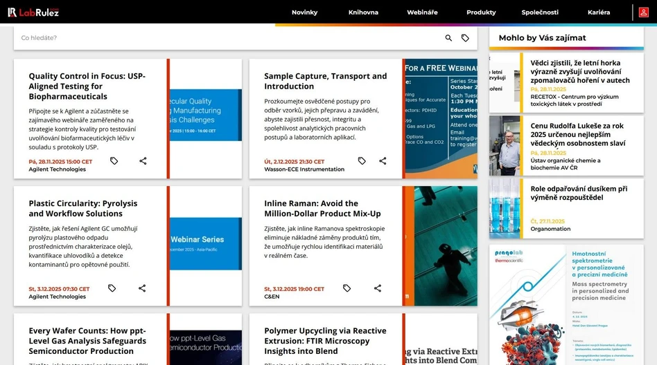Share the Plastic Circularity webinar
The image size is (657, 365).
142,288
